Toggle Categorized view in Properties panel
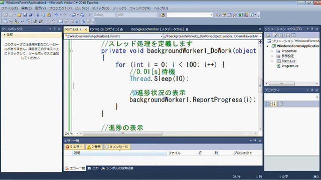 [267, 104]
